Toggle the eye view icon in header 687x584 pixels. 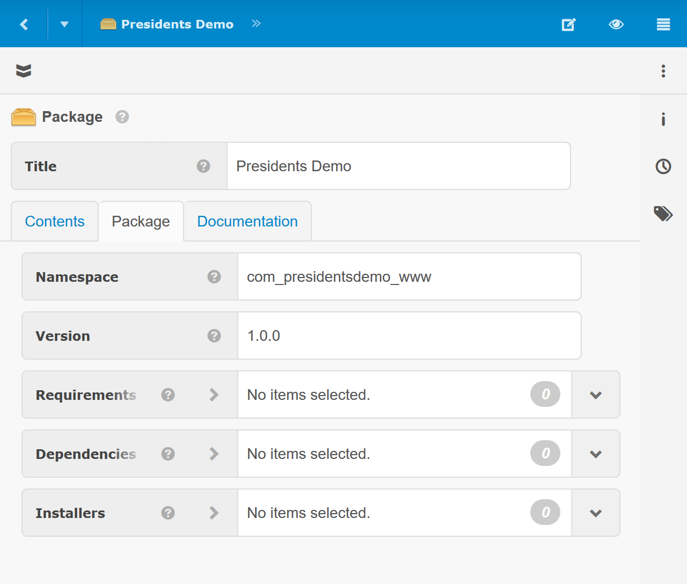[616, 24]
